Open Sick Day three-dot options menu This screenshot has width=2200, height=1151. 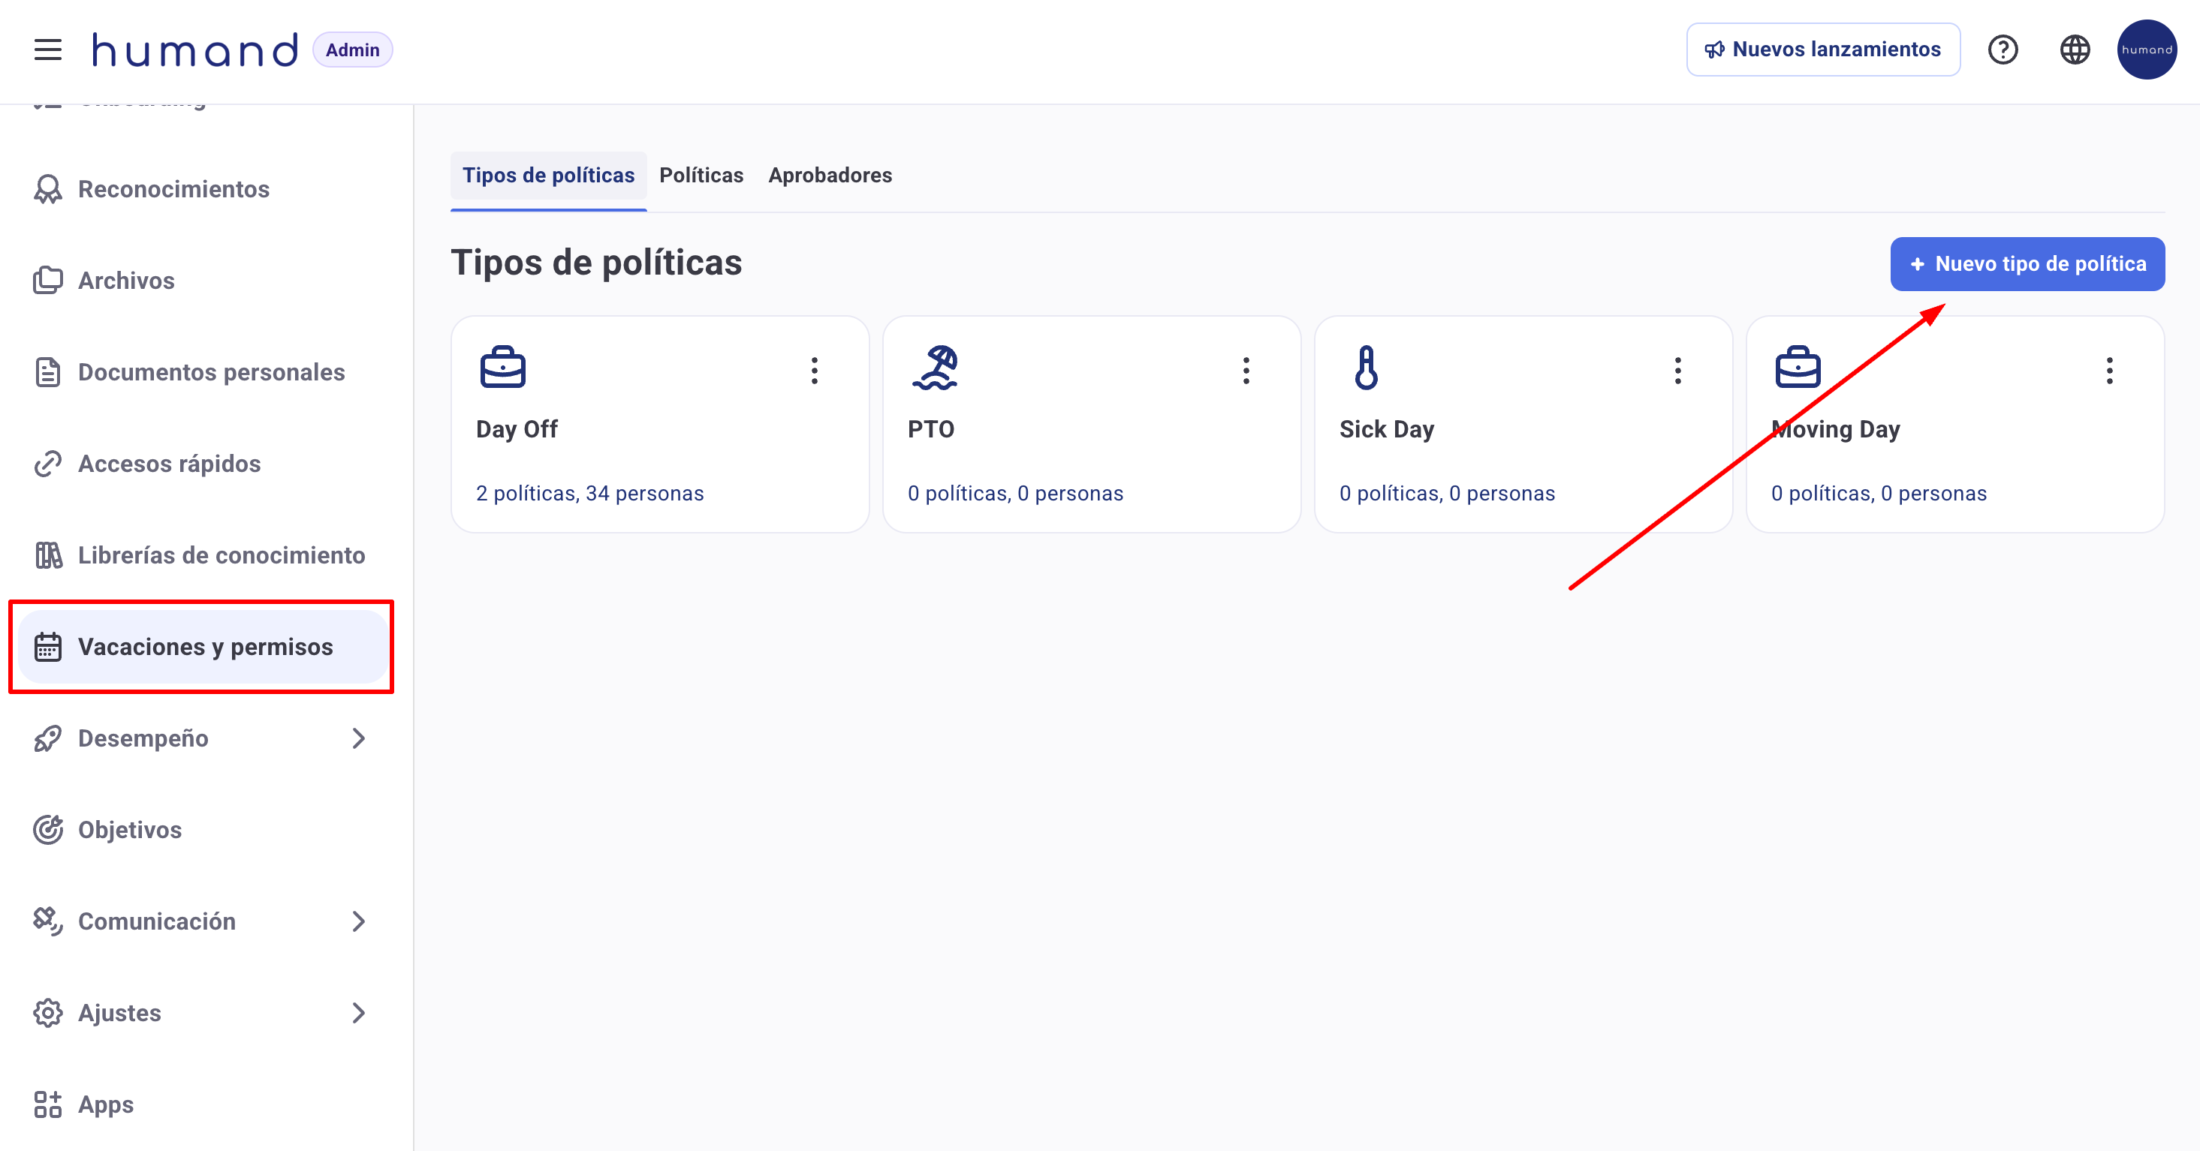[x=1677, y=371]
